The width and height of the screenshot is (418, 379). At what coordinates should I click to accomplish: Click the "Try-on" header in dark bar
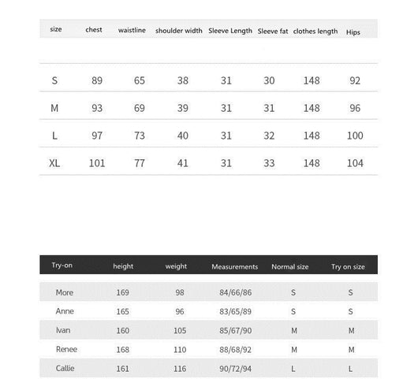pos(62,266)
